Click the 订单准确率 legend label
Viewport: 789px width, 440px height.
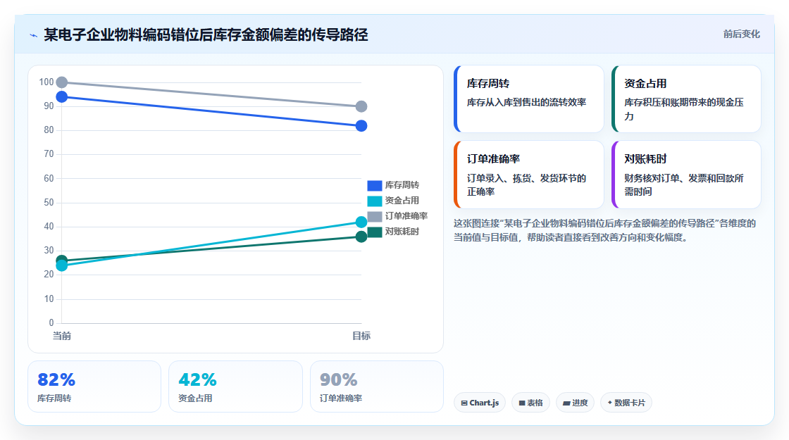[406, 216]
